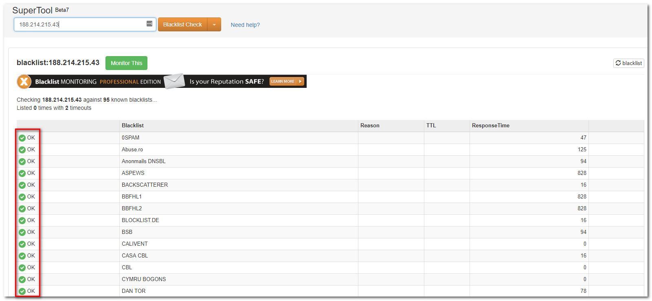The height and width of the screenshot is (301, 652).
Task: Click the orange X Blacklist Monitoring logo
Action: (24, 81)
